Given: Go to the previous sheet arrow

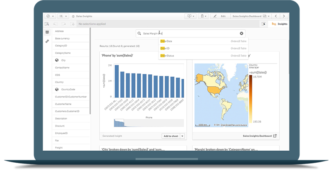Looking at the screenshot, I should click(276, 16).
